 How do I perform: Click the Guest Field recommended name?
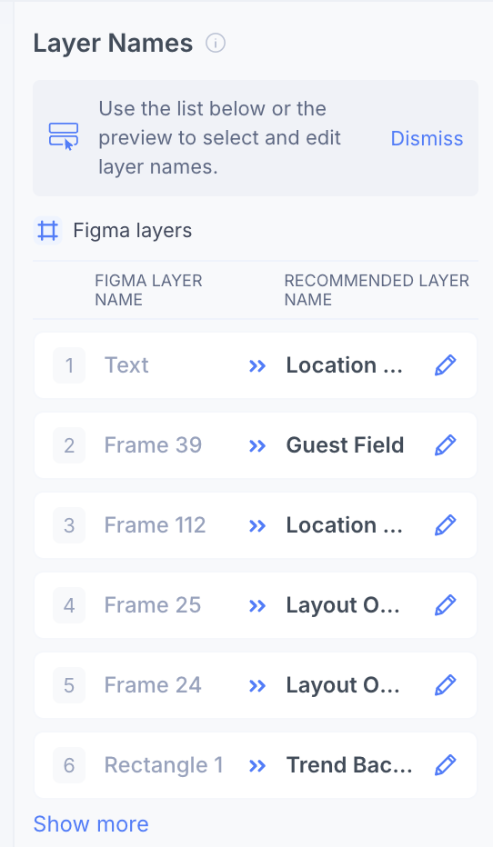coord(345,445)
